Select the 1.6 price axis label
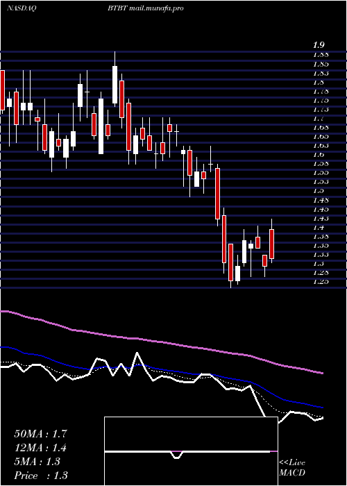 click(x=319, y=154)
